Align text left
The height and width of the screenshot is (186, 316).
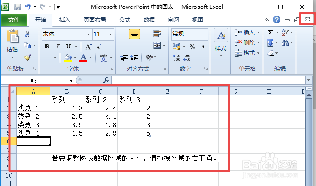click(x=124, y=45)
